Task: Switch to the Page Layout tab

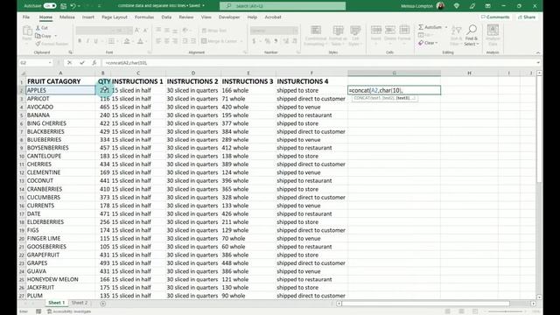Action: coord(115,17)
